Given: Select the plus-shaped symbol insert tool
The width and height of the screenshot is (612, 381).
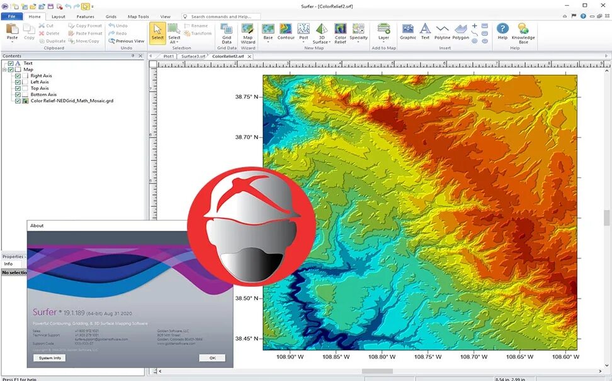Looking at the screenshot, I should pos(475,26).
